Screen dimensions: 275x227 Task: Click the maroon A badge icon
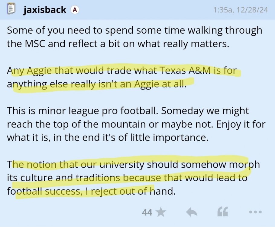(x=75, y=10)
